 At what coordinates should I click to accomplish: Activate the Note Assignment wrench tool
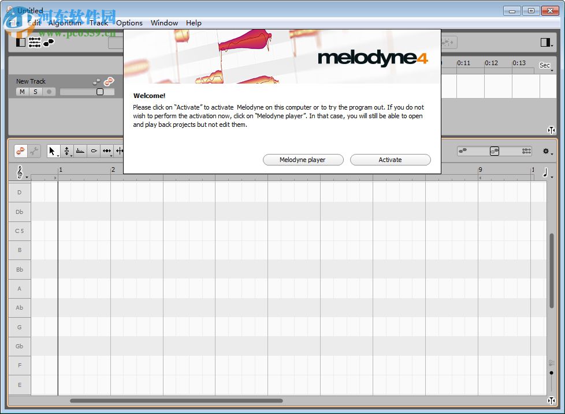click(x=34, y=151)
